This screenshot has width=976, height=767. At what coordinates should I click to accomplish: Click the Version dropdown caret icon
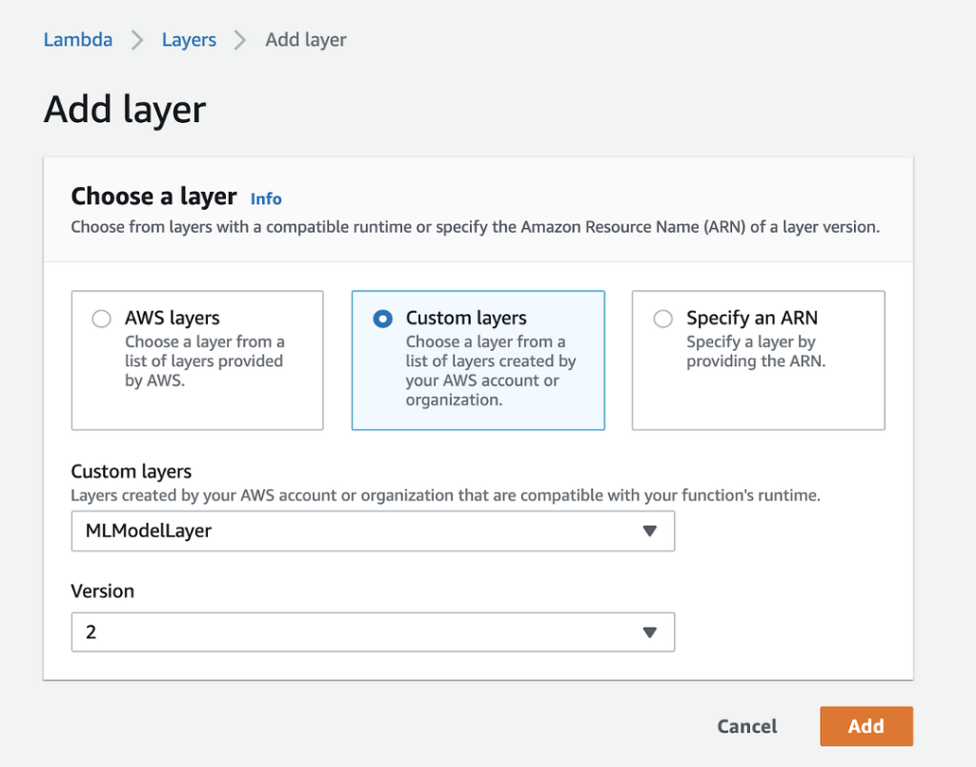(652, 632)
